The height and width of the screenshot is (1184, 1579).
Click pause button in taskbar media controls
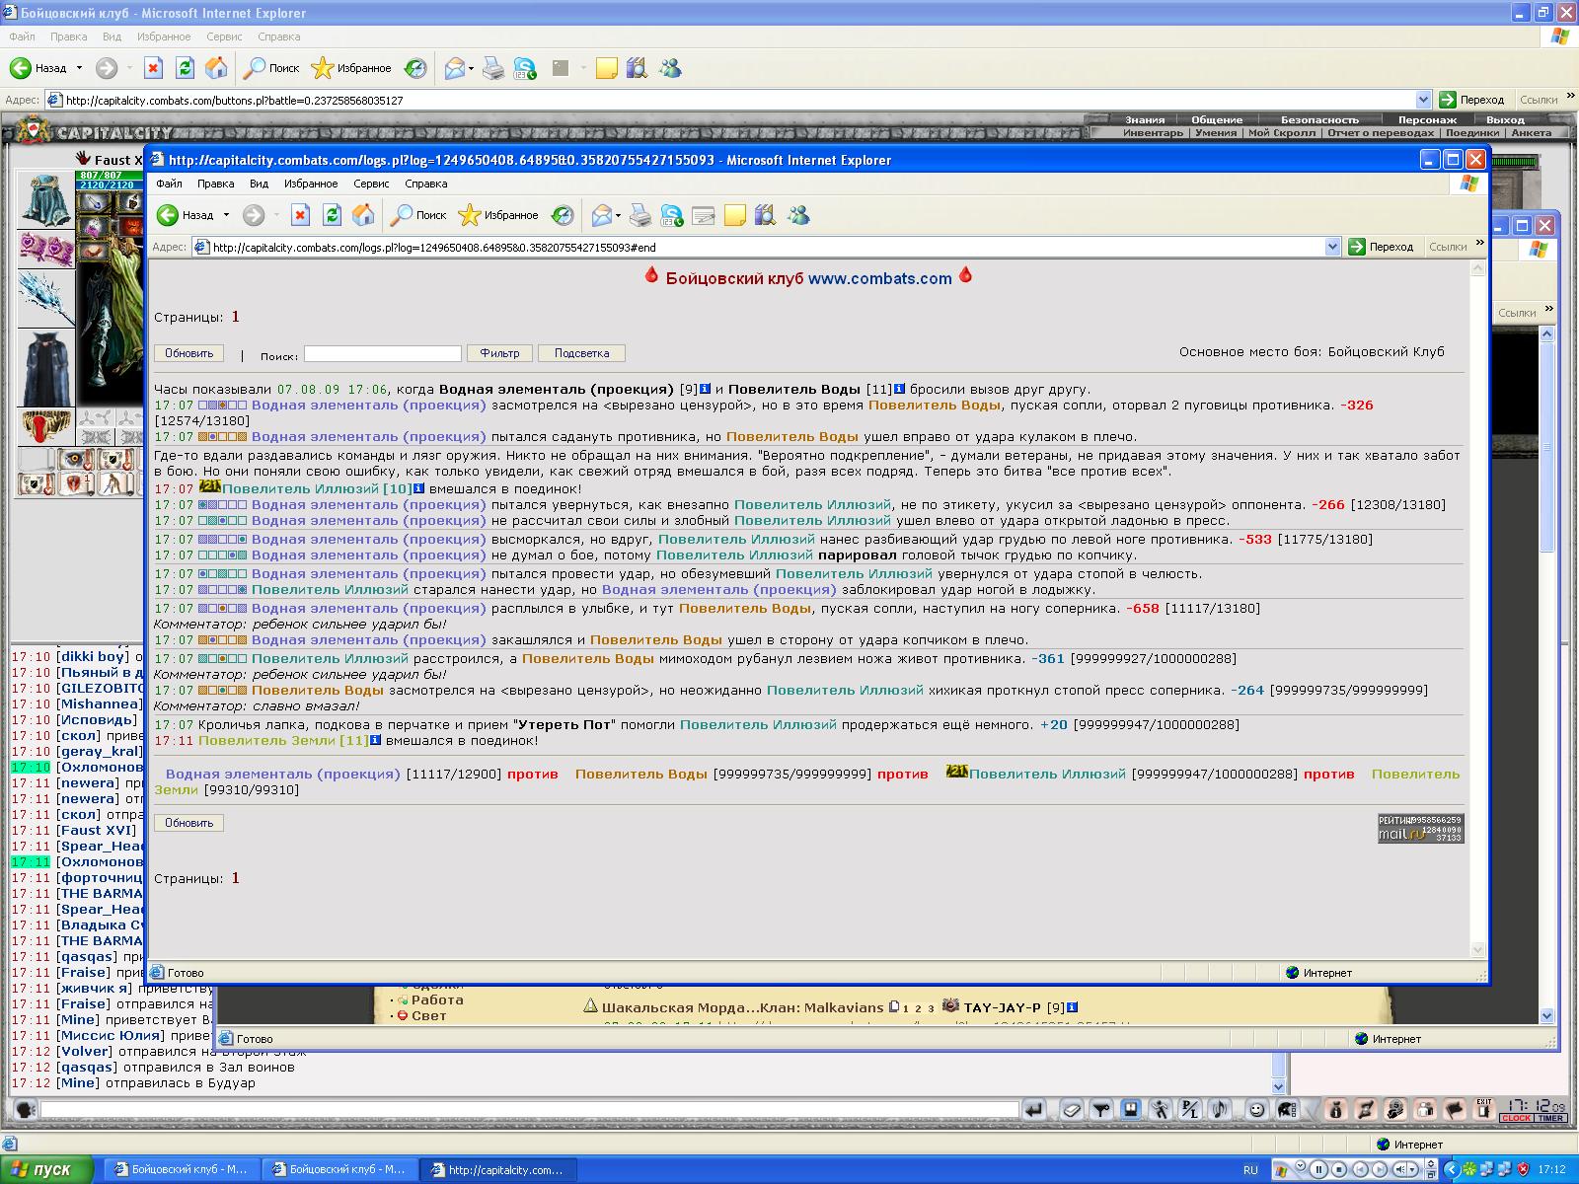1318,1170
